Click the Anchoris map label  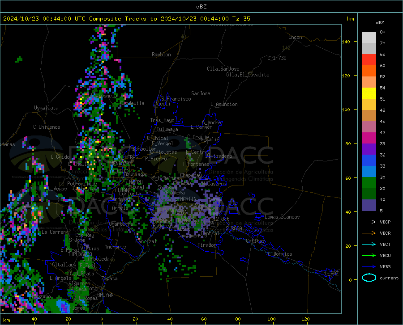coord(115,247)
